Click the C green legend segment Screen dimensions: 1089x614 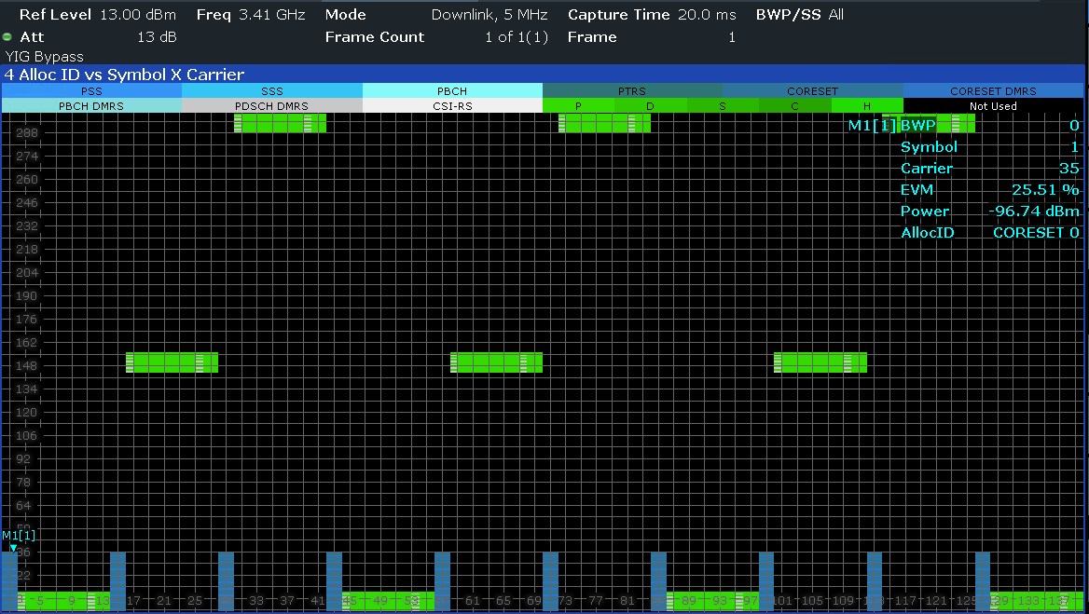pyautogui.click(x=795, y=105)
